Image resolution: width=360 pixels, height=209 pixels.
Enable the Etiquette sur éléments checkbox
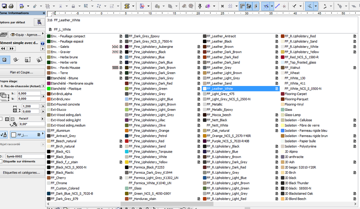pyautogui.click(x=2, y=161)
